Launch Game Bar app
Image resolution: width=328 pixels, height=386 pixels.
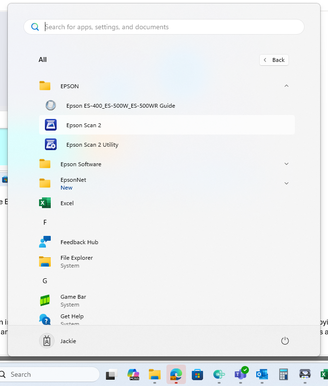point(167,300)
